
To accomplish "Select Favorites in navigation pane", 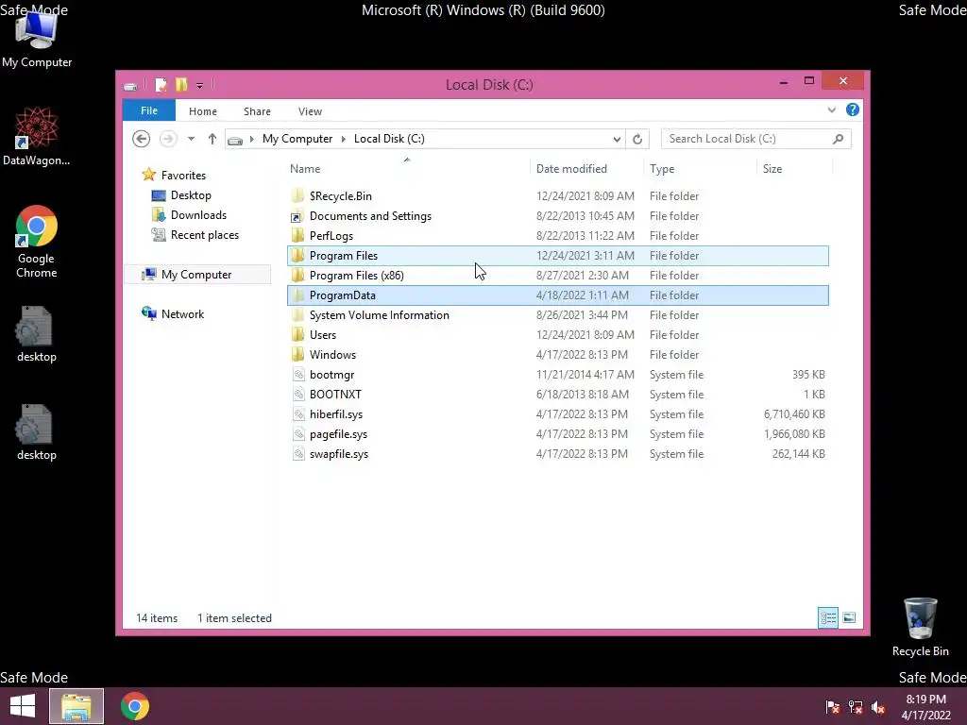I will (x=183, y=175).
